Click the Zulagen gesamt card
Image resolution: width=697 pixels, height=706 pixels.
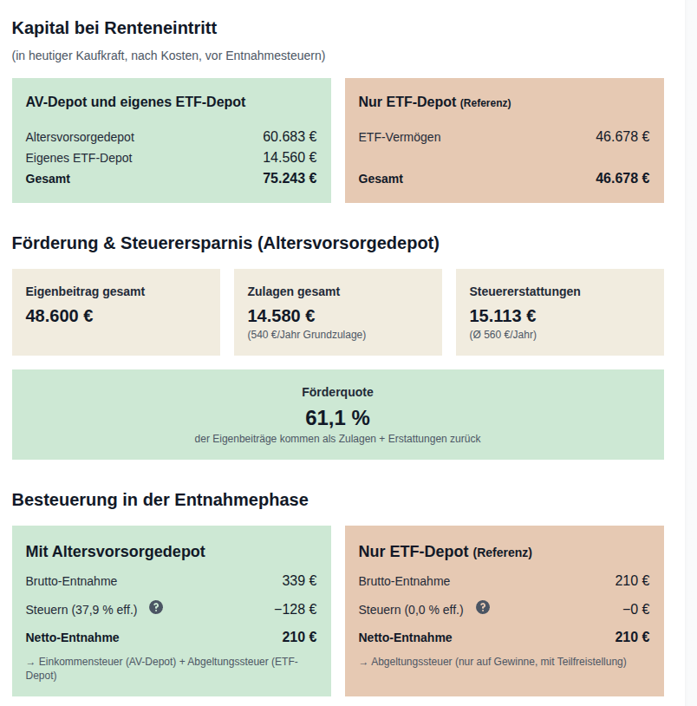point(338,312)
